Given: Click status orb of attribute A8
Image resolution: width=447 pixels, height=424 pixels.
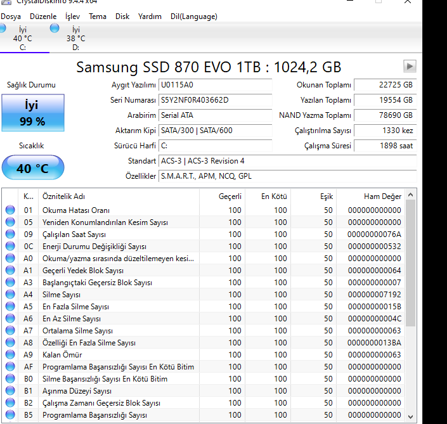Looking at the screenshot, I should click(10, 342).
